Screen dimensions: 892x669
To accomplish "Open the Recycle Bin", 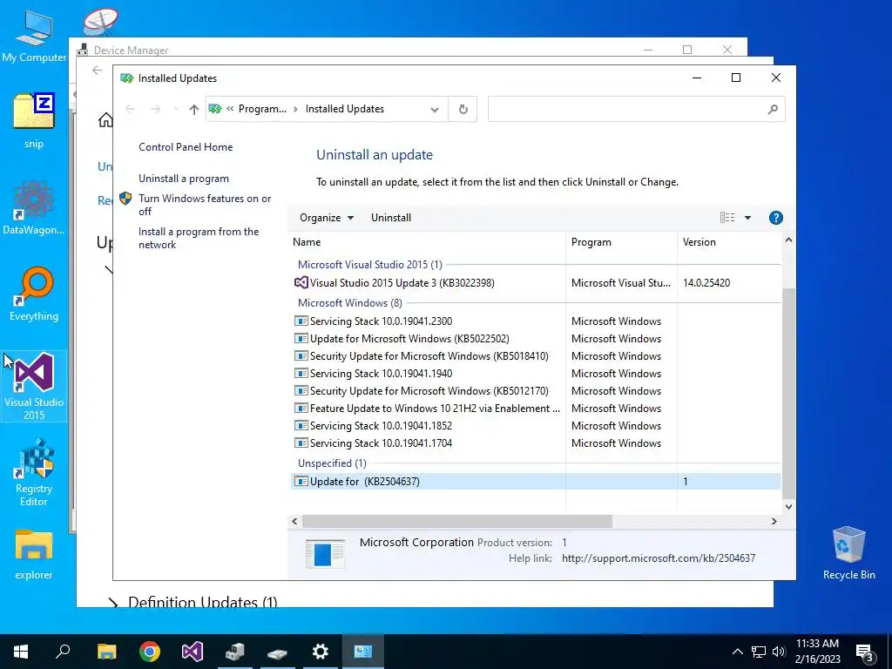I will tap(848, 553).
